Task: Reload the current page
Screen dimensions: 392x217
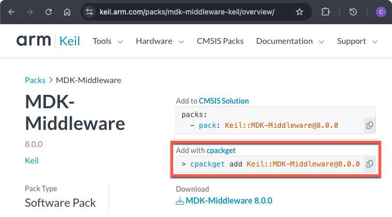Action: pos(49,12)
